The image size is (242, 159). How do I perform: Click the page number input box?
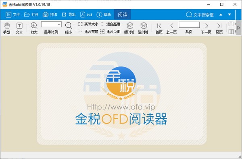click(189, 25)
